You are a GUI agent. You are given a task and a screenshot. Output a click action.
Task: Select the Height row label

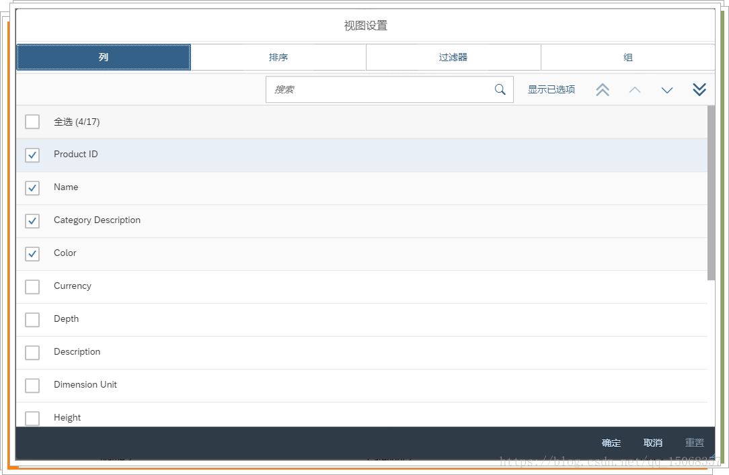pos(67,417)
